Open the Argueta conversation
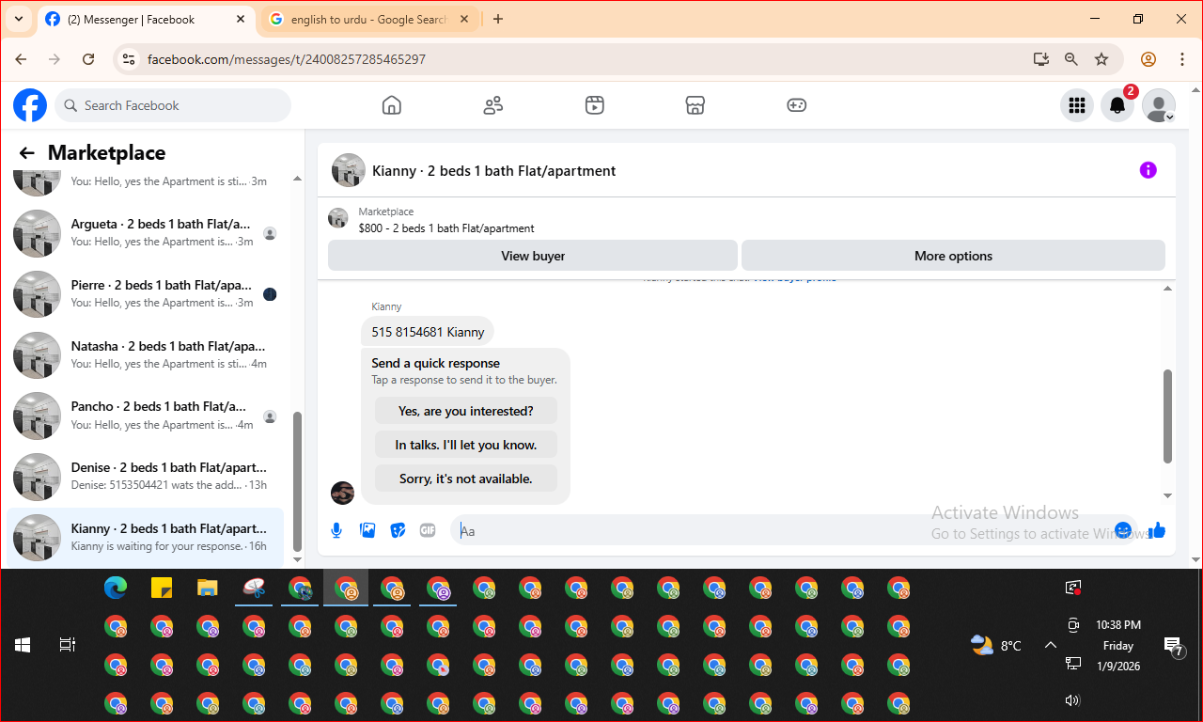The height and width of the screenshot is (722, 1203). click(147, 233)
